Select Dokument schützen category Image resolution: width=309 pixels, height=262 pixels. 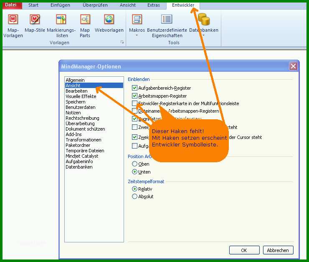click(94, 129)
